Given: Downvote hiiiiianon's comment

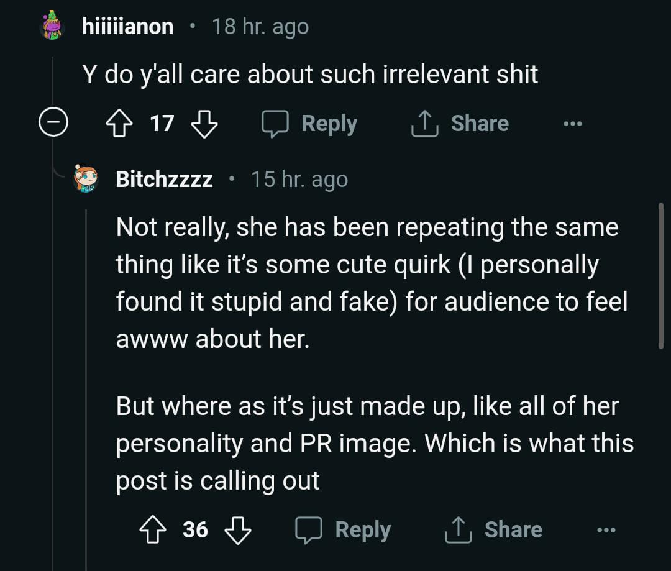Looking at the screenshot, I should pos(204,124).
